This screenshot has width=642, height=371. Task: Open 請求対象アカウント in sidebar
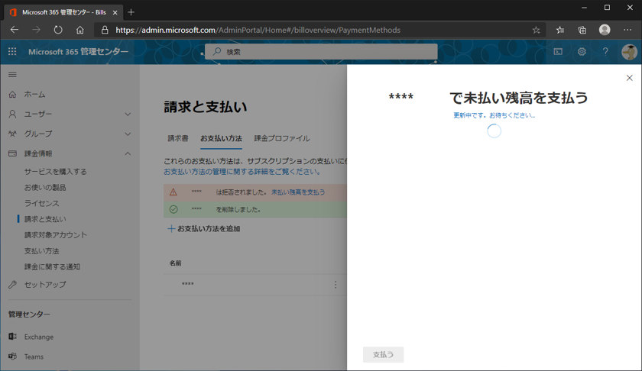(x=55, y=235)
